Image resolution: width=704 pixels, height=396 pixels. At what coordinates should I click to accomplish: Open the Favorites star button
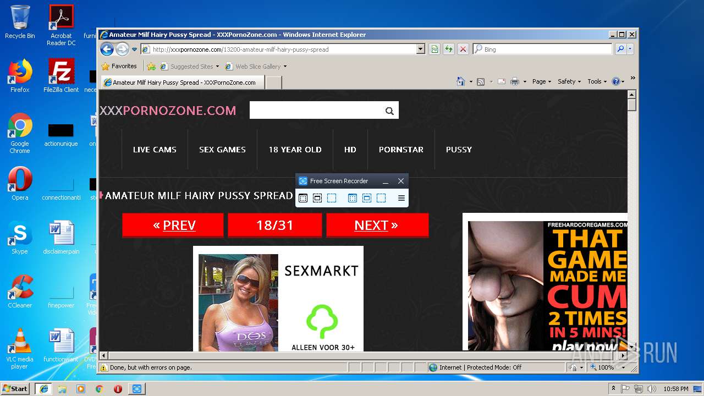119,66
